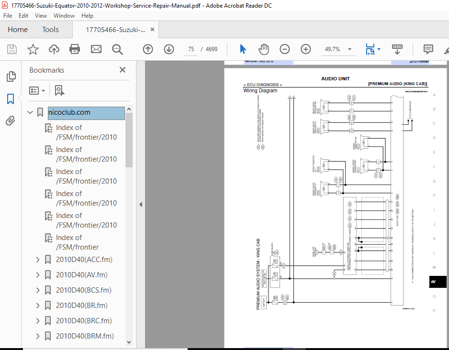Open the 2010D40(BRM.fm) bookmark
Screen dimensions: 449x350
85,336
